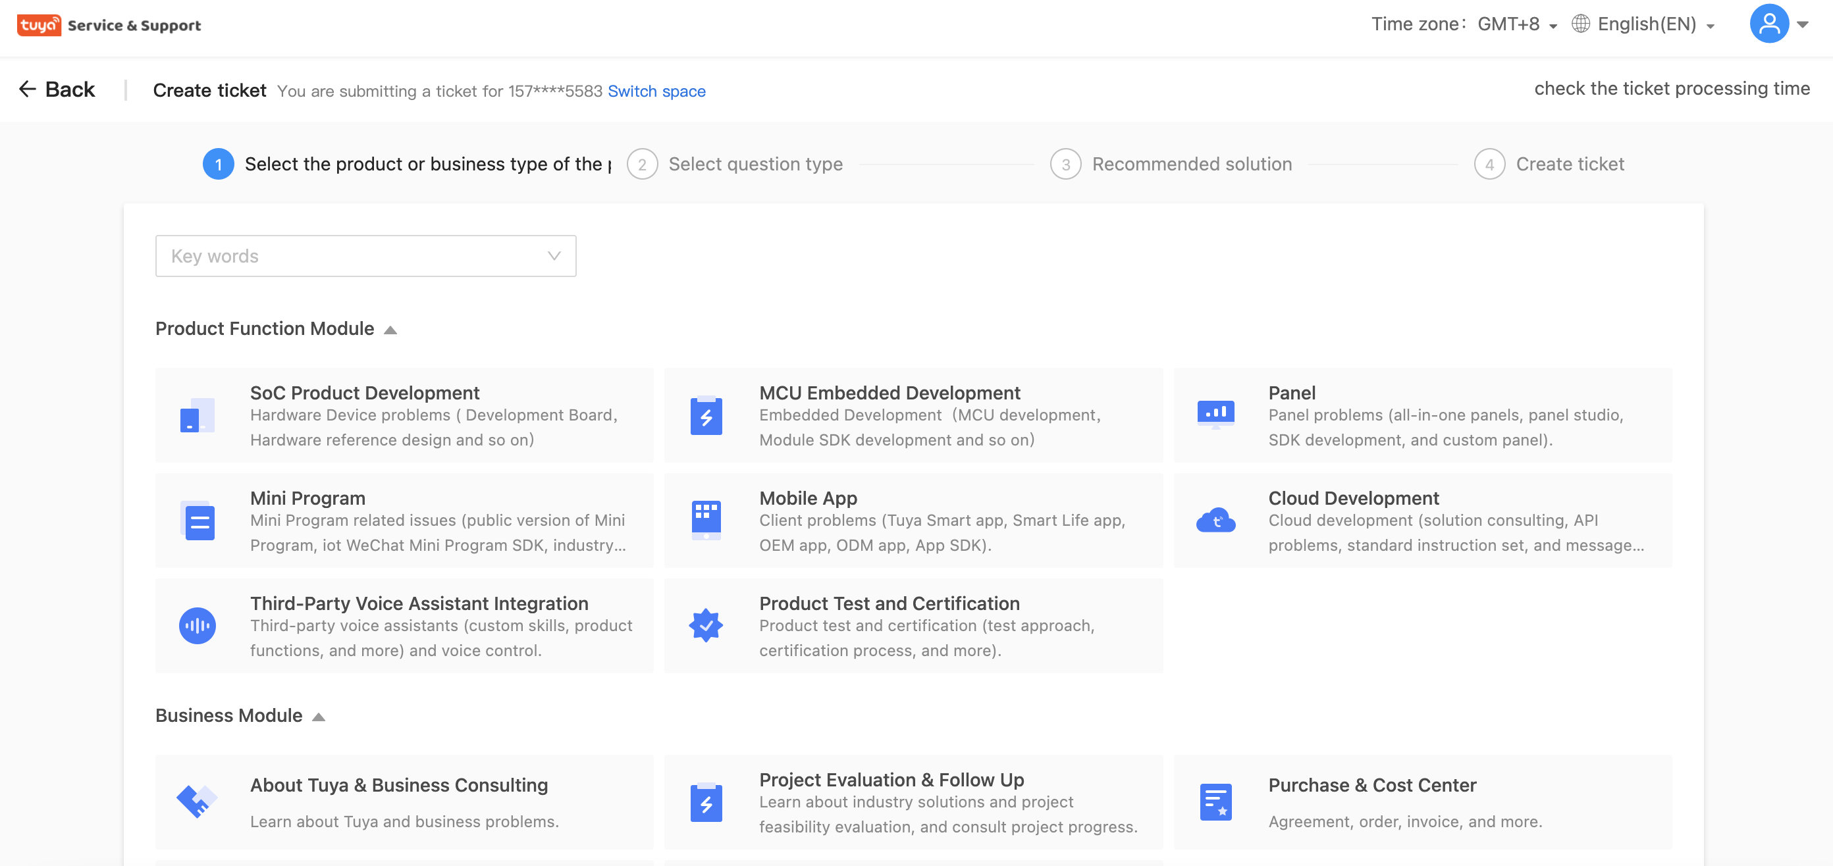Viewport: 1833px width, 866px height.
Task: Select MCU Embedded Development title
Action: click(x=890, y=392)
